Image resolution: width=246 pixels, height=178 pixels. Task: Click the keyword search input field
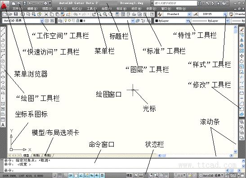175,3
